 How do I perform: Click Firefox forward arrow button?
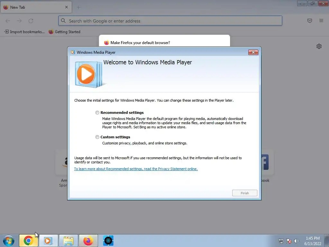click(19, 21)
